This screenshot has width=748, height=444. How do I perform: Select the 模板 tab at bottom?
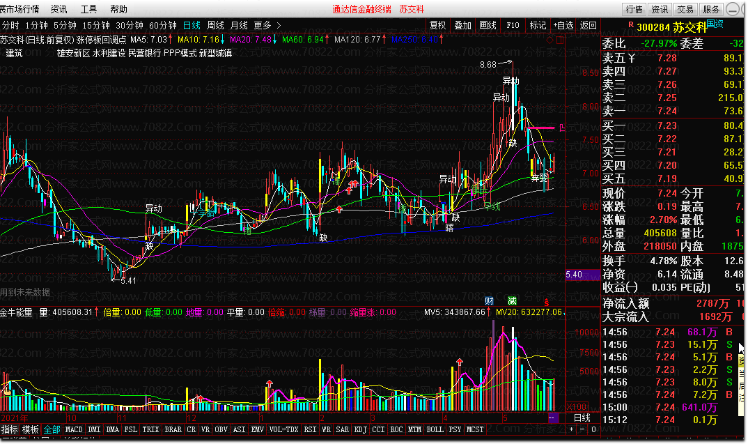tap(31, 429)
